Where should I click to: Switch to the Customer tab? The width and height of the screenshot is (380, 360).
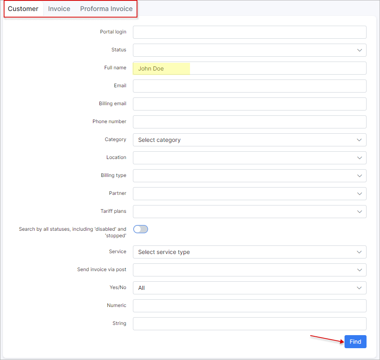(23, 9)
